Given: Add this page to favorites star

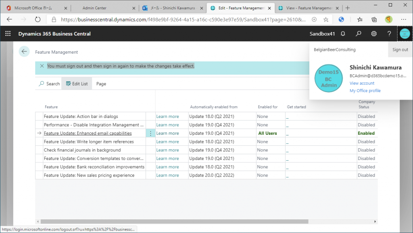Looking at the screenshot, I should point(326,19).
